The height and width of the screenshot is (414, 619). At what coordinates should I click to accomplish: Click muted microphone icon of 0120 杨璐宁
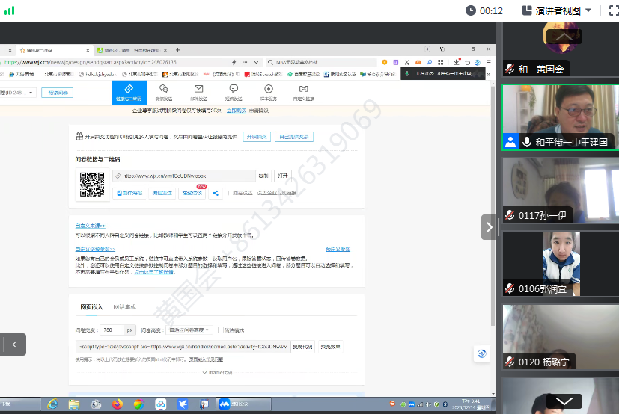tap(510, 362)
